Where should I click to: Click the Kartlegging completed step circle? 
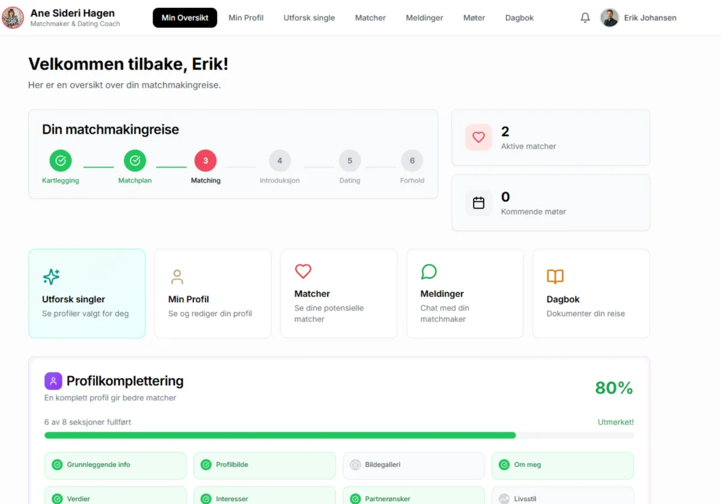click(61, 160)
